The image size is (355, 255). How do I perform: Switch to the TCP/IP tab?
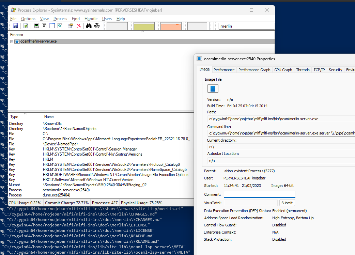319,70
